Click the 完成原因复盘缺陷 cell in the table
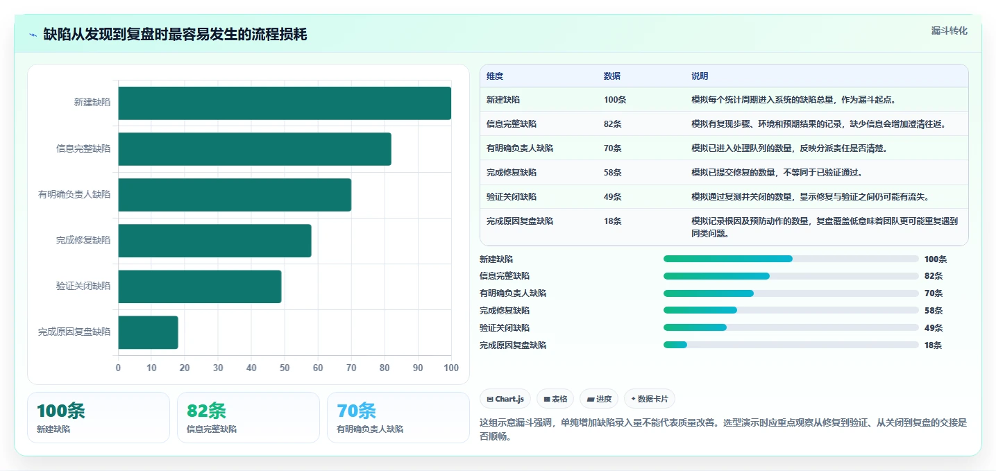Viewport: 996px width, 471px height. [x=520, y=221]
